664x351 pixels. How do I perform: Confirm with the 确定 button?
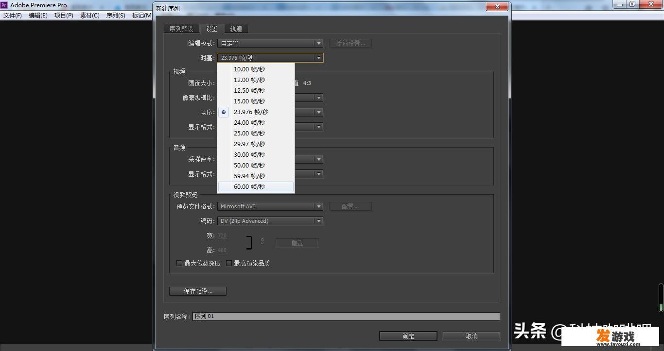[408, 336]
